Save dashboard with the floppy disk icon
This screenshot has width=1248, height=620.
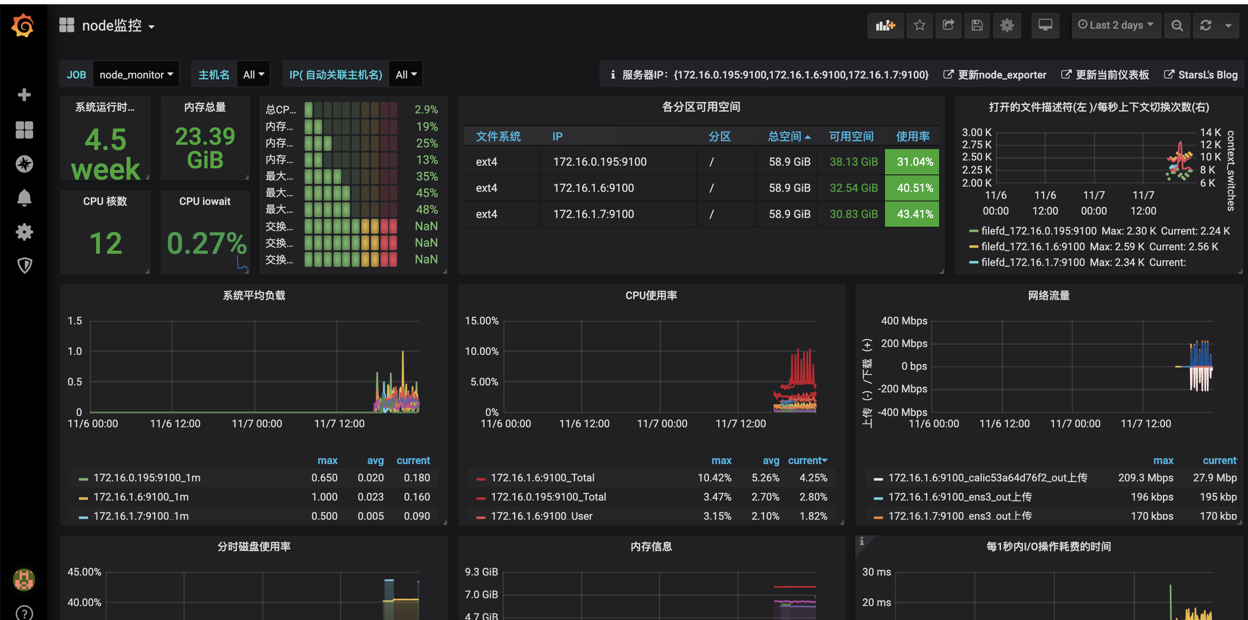(x=977, y=25)
